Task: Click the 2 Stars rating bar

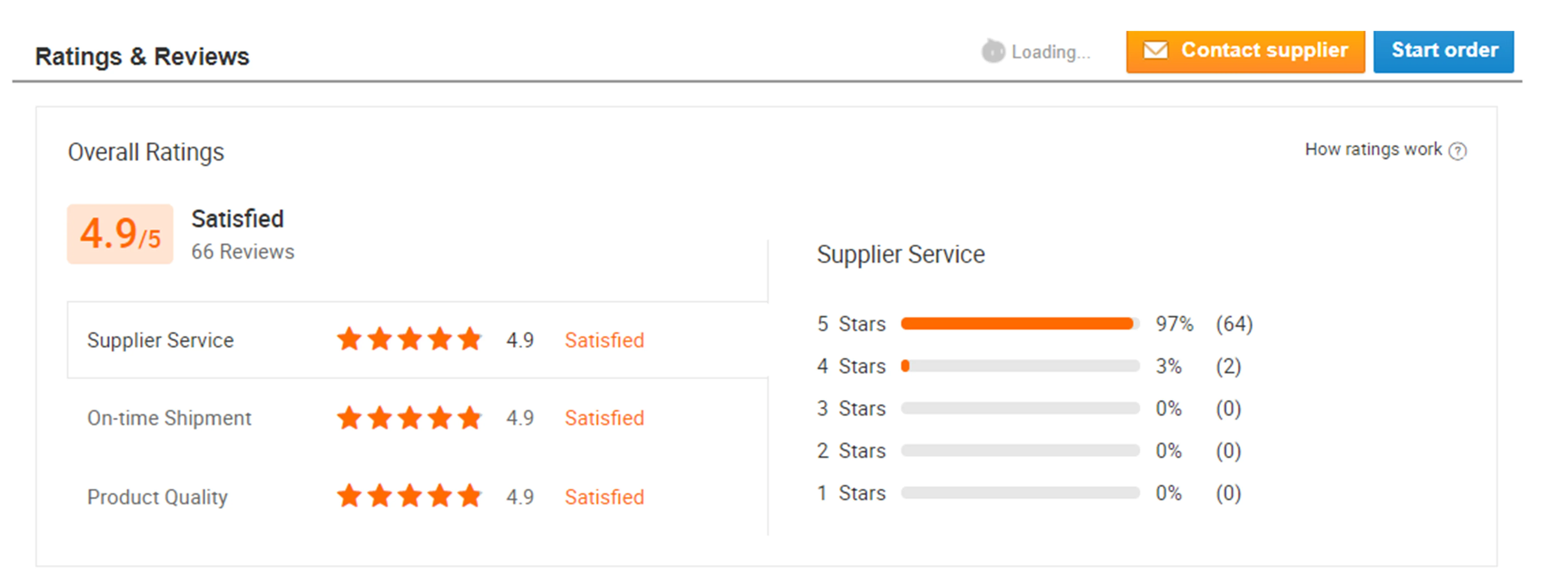Action: click(1020, 451)
